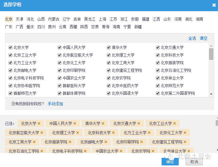Click the 北京师范大学 school label
Screen dimensions: 218x167
pyautogui.click(x=172, y=86)
